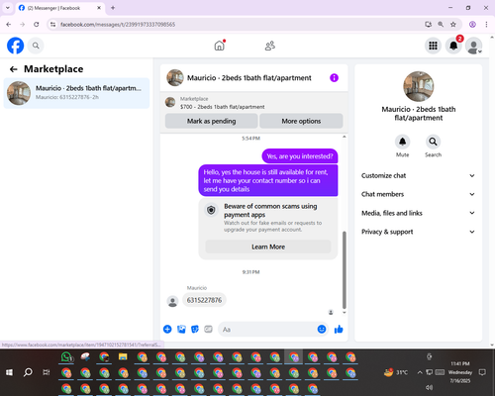Screen dimensions: 495x396
Task: Click the chat scrollbar down arrow
Action: click(345, 312)
